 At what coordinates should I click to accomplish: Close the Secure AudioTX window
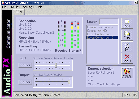click(136, 3)
